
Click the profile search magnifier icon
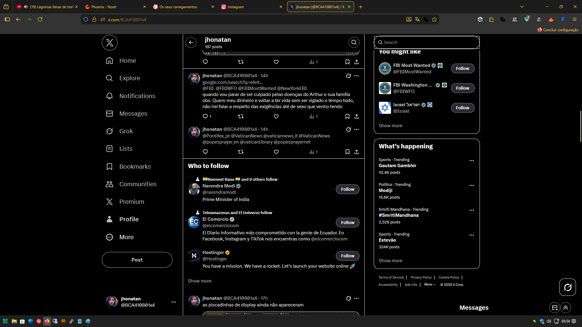(x=354, y=42)
